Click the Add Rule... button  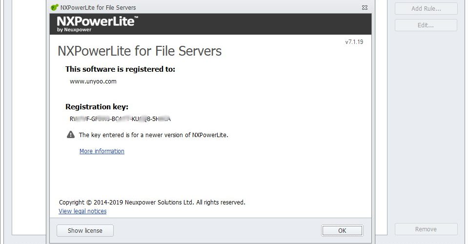coord(426,9)
